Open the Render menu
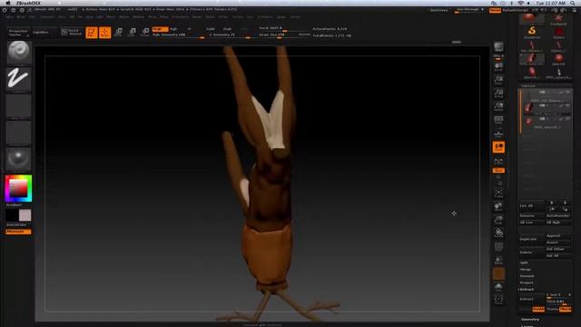 pyautogui.click(x=197, y=17)
